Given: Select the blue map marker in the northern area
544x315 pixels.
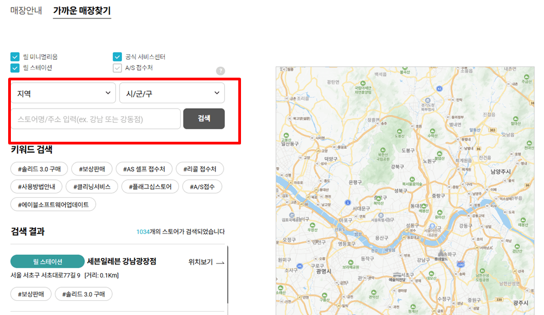Looking at the screenshot, I should tap(439, 88).
